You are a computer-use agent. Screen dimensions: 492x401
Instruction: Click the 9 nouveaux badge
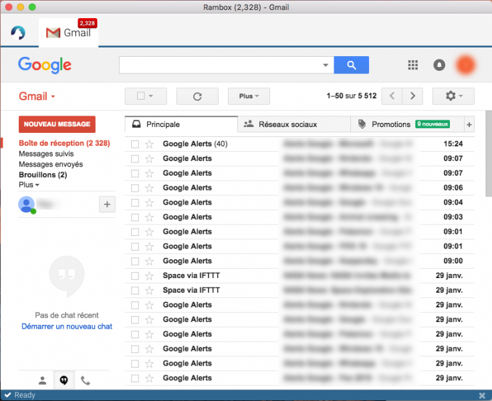(433, 124)
